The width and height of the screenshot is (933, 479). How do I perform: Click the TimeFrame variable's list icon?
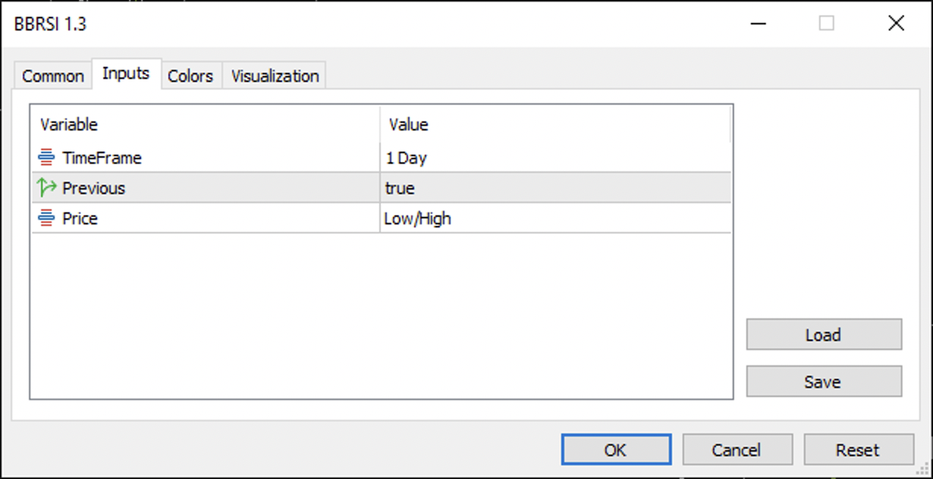point(48,158)
